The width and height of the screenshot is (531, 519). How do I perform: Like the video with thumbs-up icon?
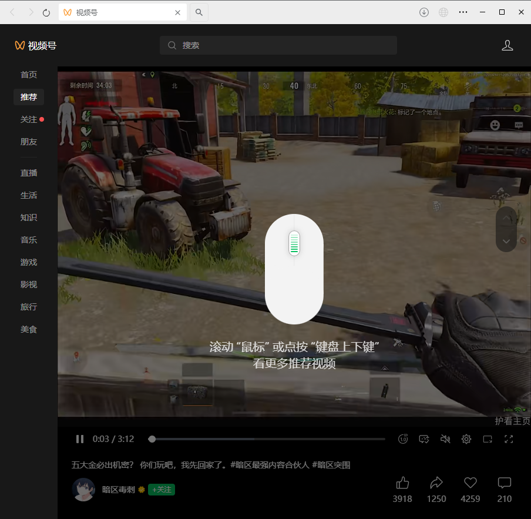pos(402,483)
